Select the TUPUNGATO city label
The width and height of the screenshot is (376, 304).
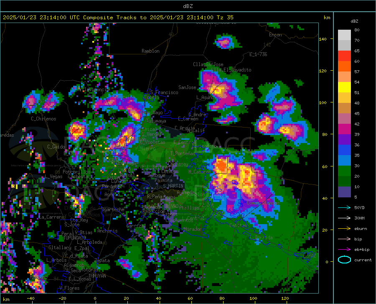[75, 238]
